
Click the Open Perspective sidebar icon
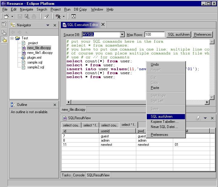pos(4,24)
